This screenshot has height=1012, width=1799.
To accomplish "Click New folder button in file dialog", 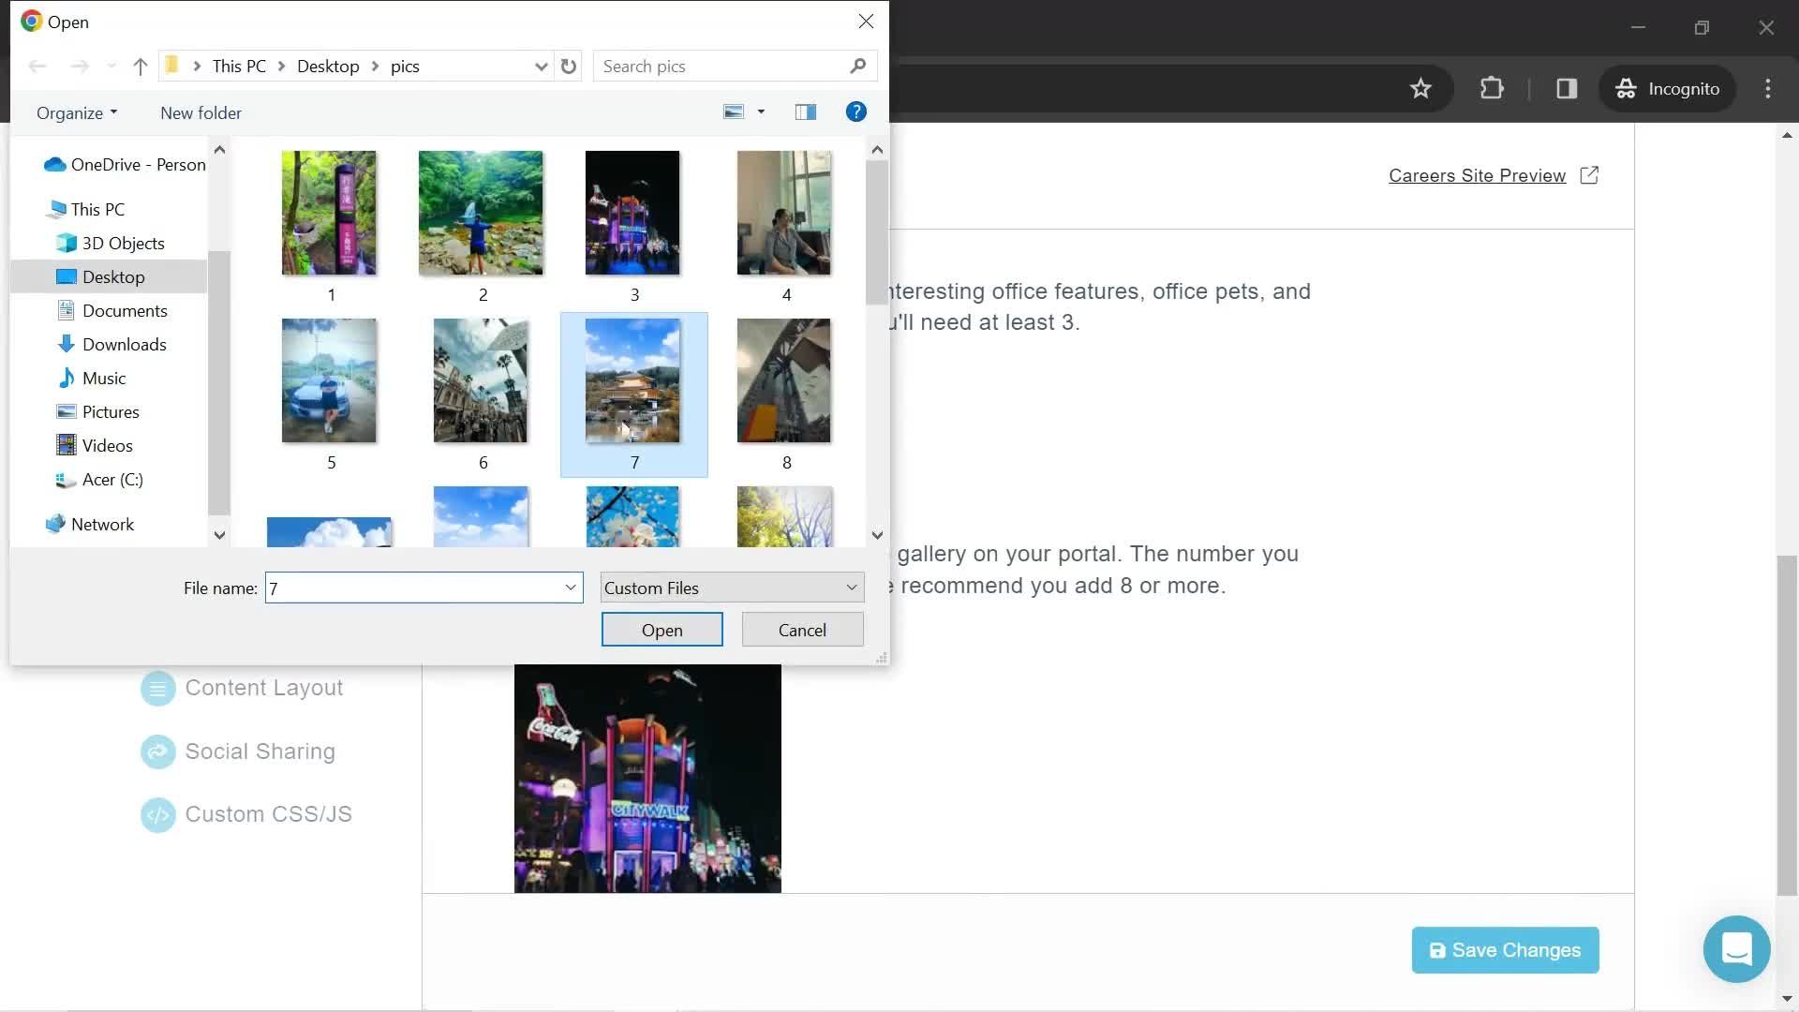I will coord(201,112).
